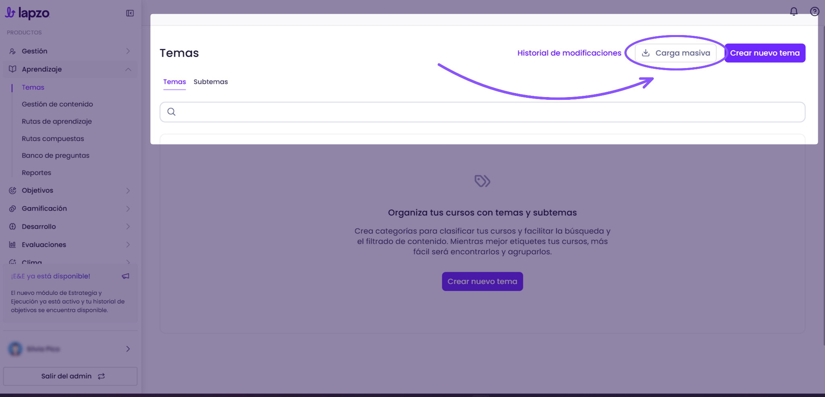Click the Objetivos target icon

click(x=12, y=190)
